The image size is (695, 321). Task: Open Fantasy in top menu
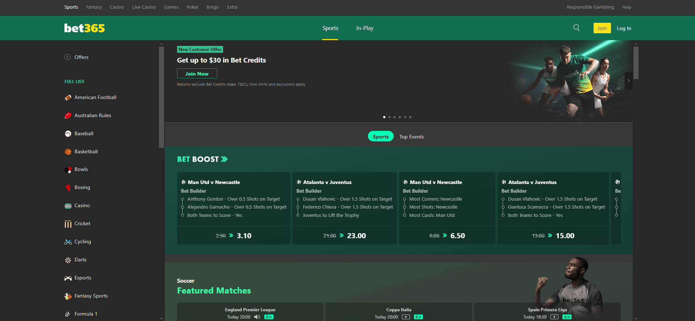94,7
